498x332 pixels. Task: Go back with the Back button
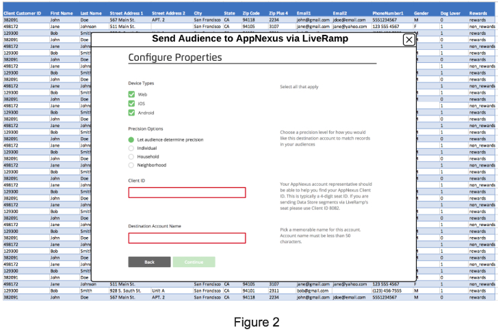tap(149, 262)
